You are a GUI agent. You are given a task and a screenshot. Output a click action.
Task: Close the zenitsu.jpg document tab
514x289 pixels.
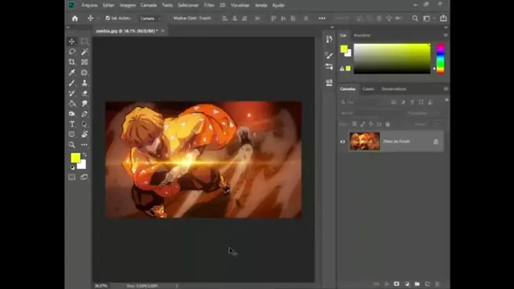163,31
